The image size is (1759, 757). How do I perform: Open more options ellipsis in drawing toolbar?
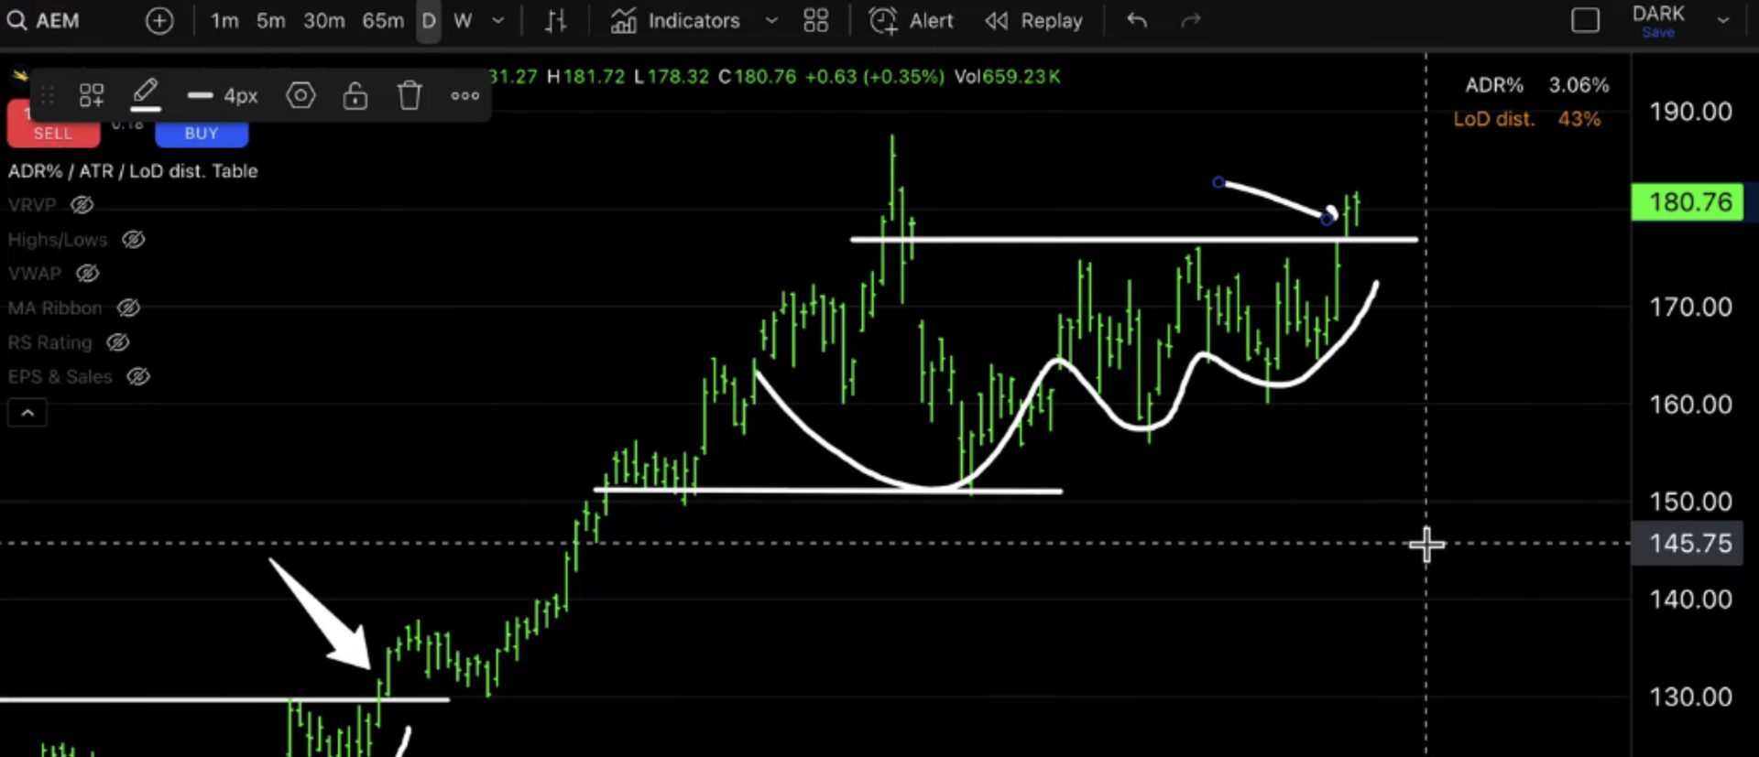point(464,95)
